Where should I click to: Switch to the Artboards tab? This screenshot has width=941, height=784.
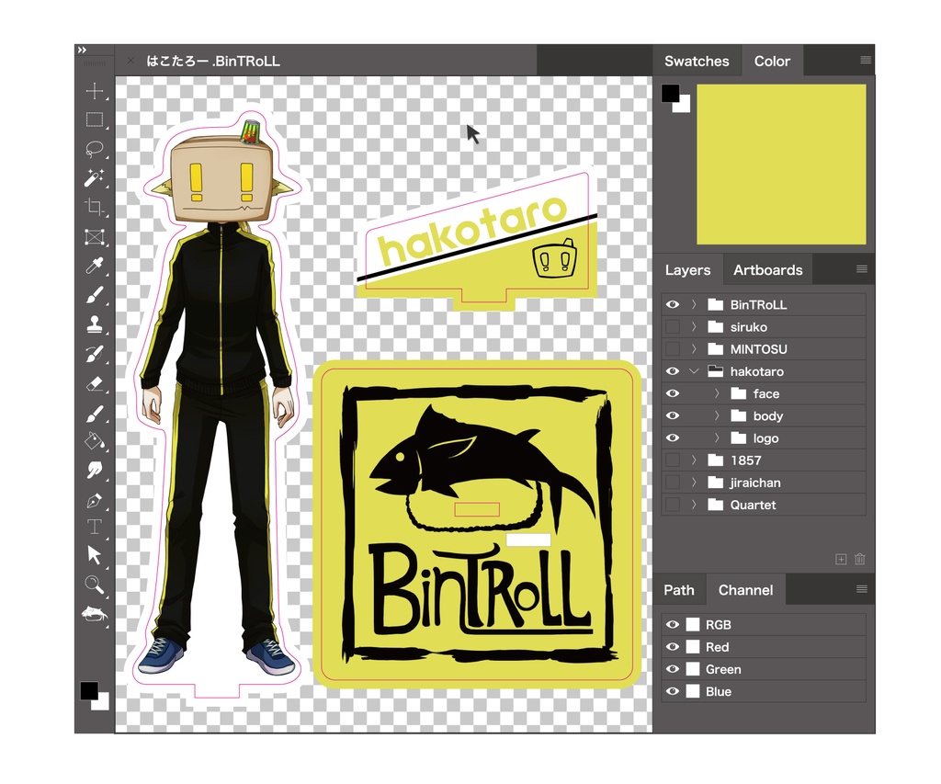point(768,269)
